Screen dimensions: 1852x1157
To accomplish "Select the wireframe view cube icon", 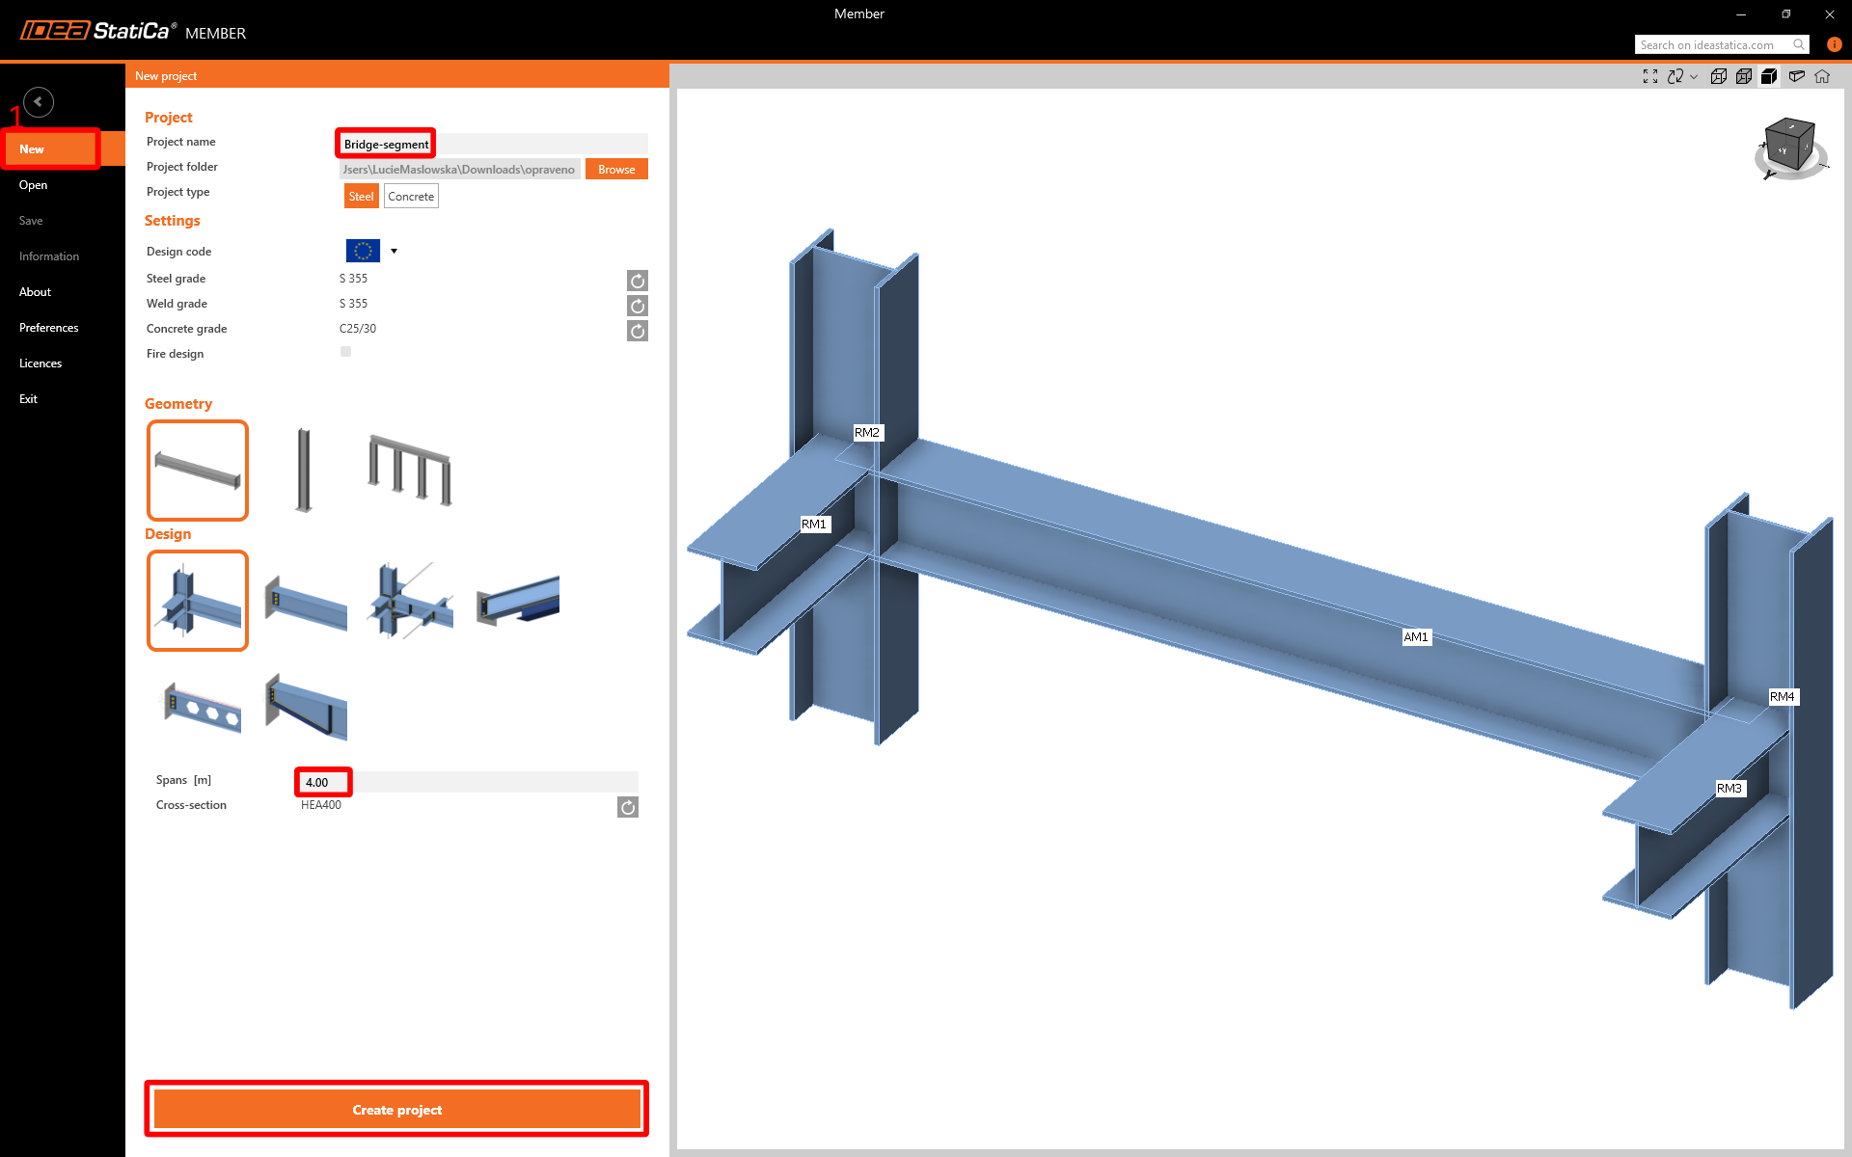I will point(1719,76).
